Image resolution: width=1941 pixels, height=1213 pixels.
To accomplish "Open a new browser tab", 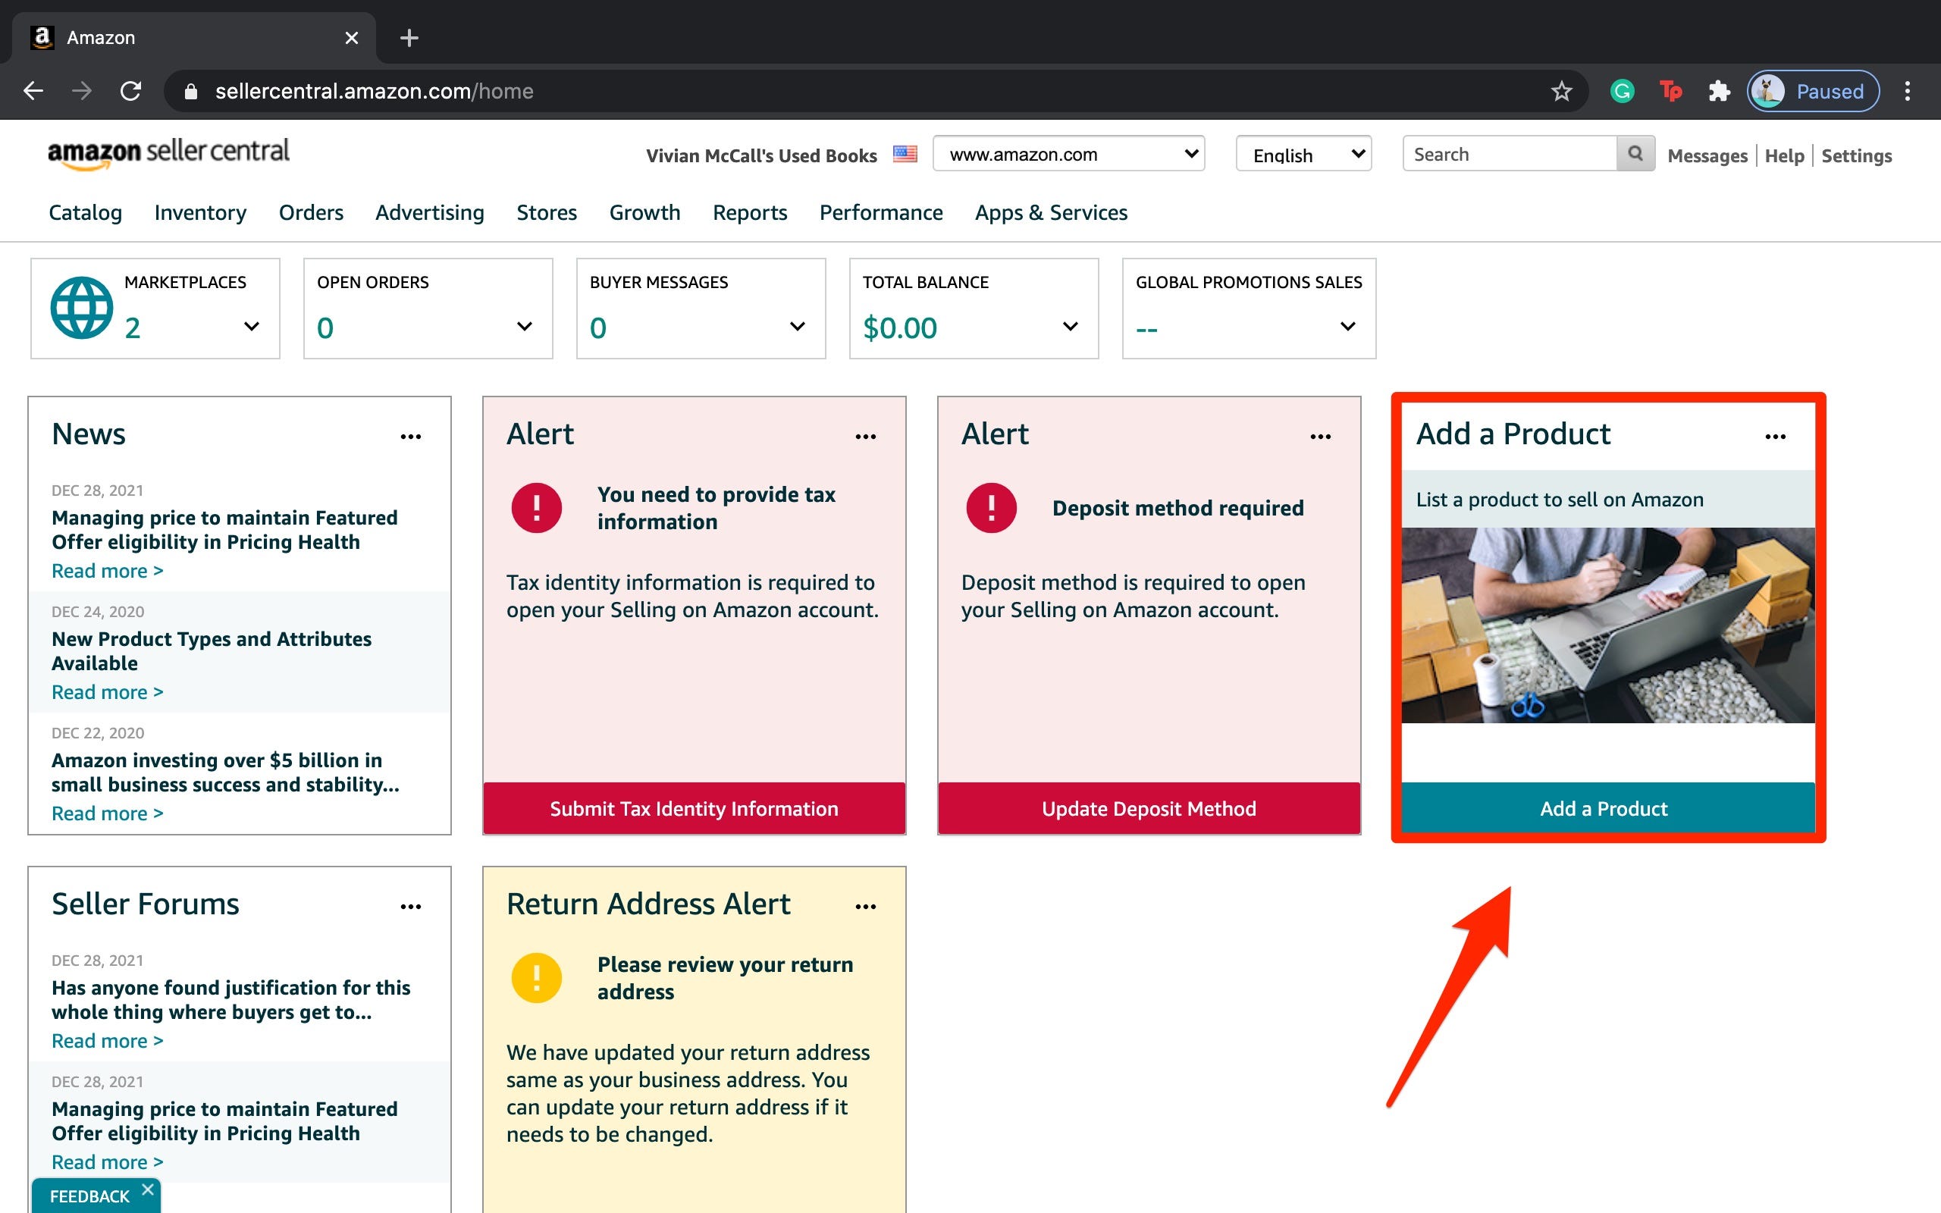I will [409, 38].
